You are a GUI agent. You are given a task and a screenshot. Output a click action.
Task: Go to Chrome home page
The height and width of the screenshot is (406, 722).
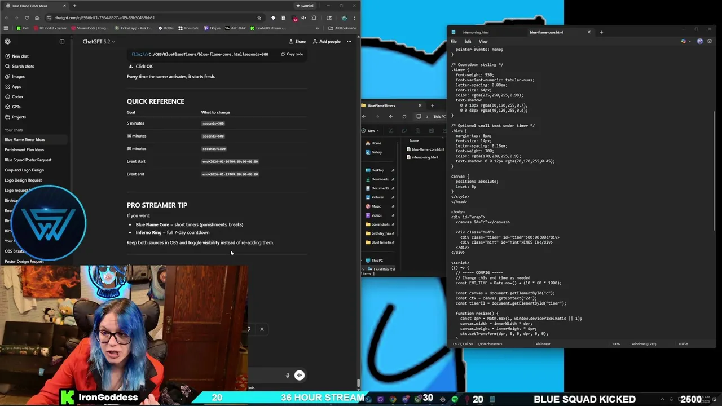38,17
